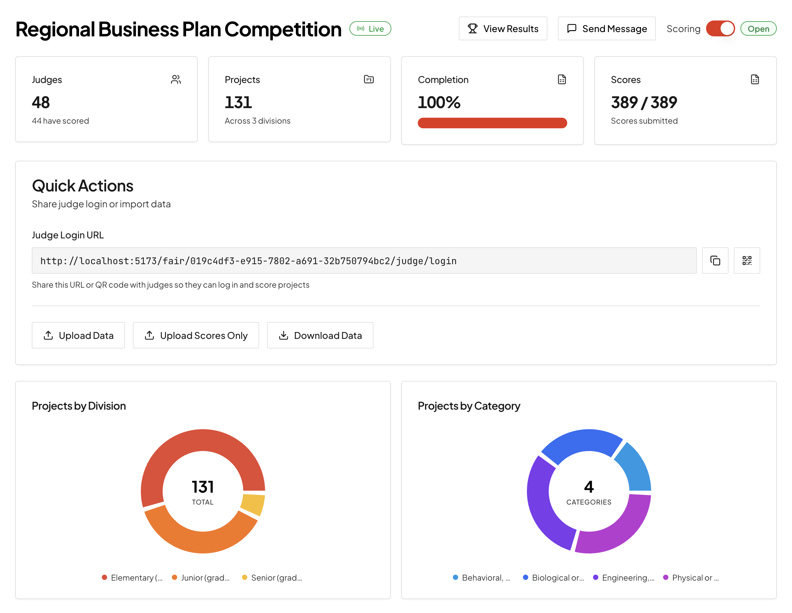792x613 pixels.
Task: Click the Projects card folder icon
Action: click(369, 79)
